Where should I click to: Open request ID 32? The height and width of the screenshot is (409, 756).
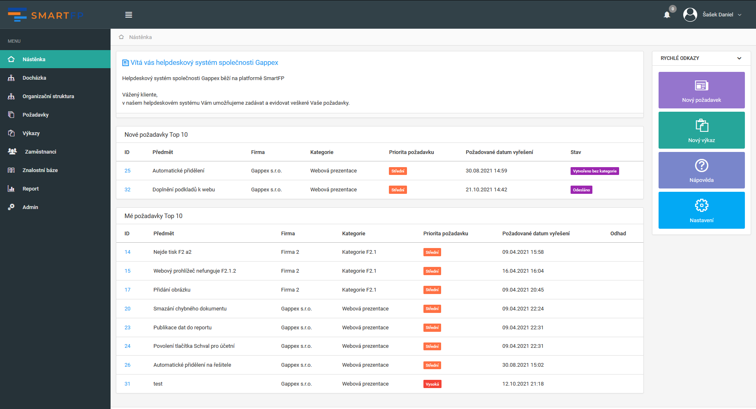(x=127, y=190)
